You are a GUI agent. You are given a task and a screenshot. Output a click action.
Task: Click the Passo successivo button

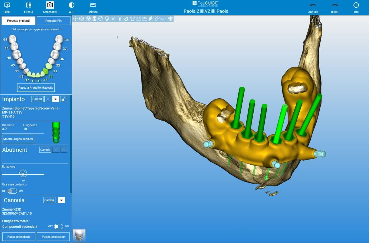pyautogui.click(x=53, y=237)
